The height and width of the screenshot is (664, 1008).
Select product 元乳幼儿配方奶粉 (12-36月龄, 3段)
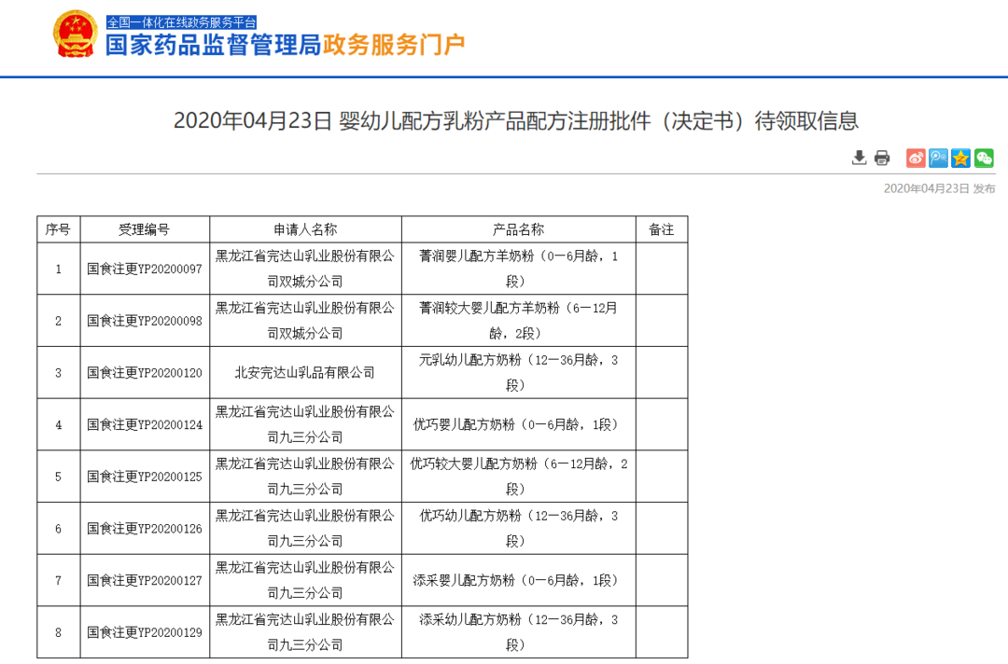tap(518, 372)
